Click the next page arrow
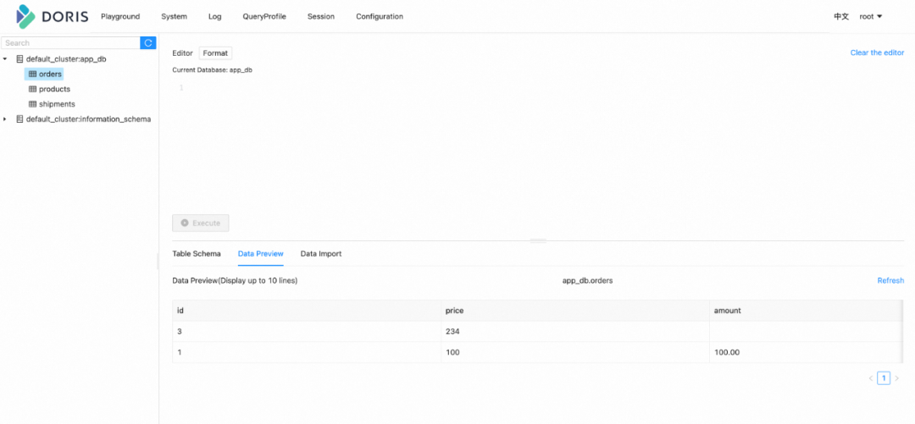915x424 pixels. [897, 378]
